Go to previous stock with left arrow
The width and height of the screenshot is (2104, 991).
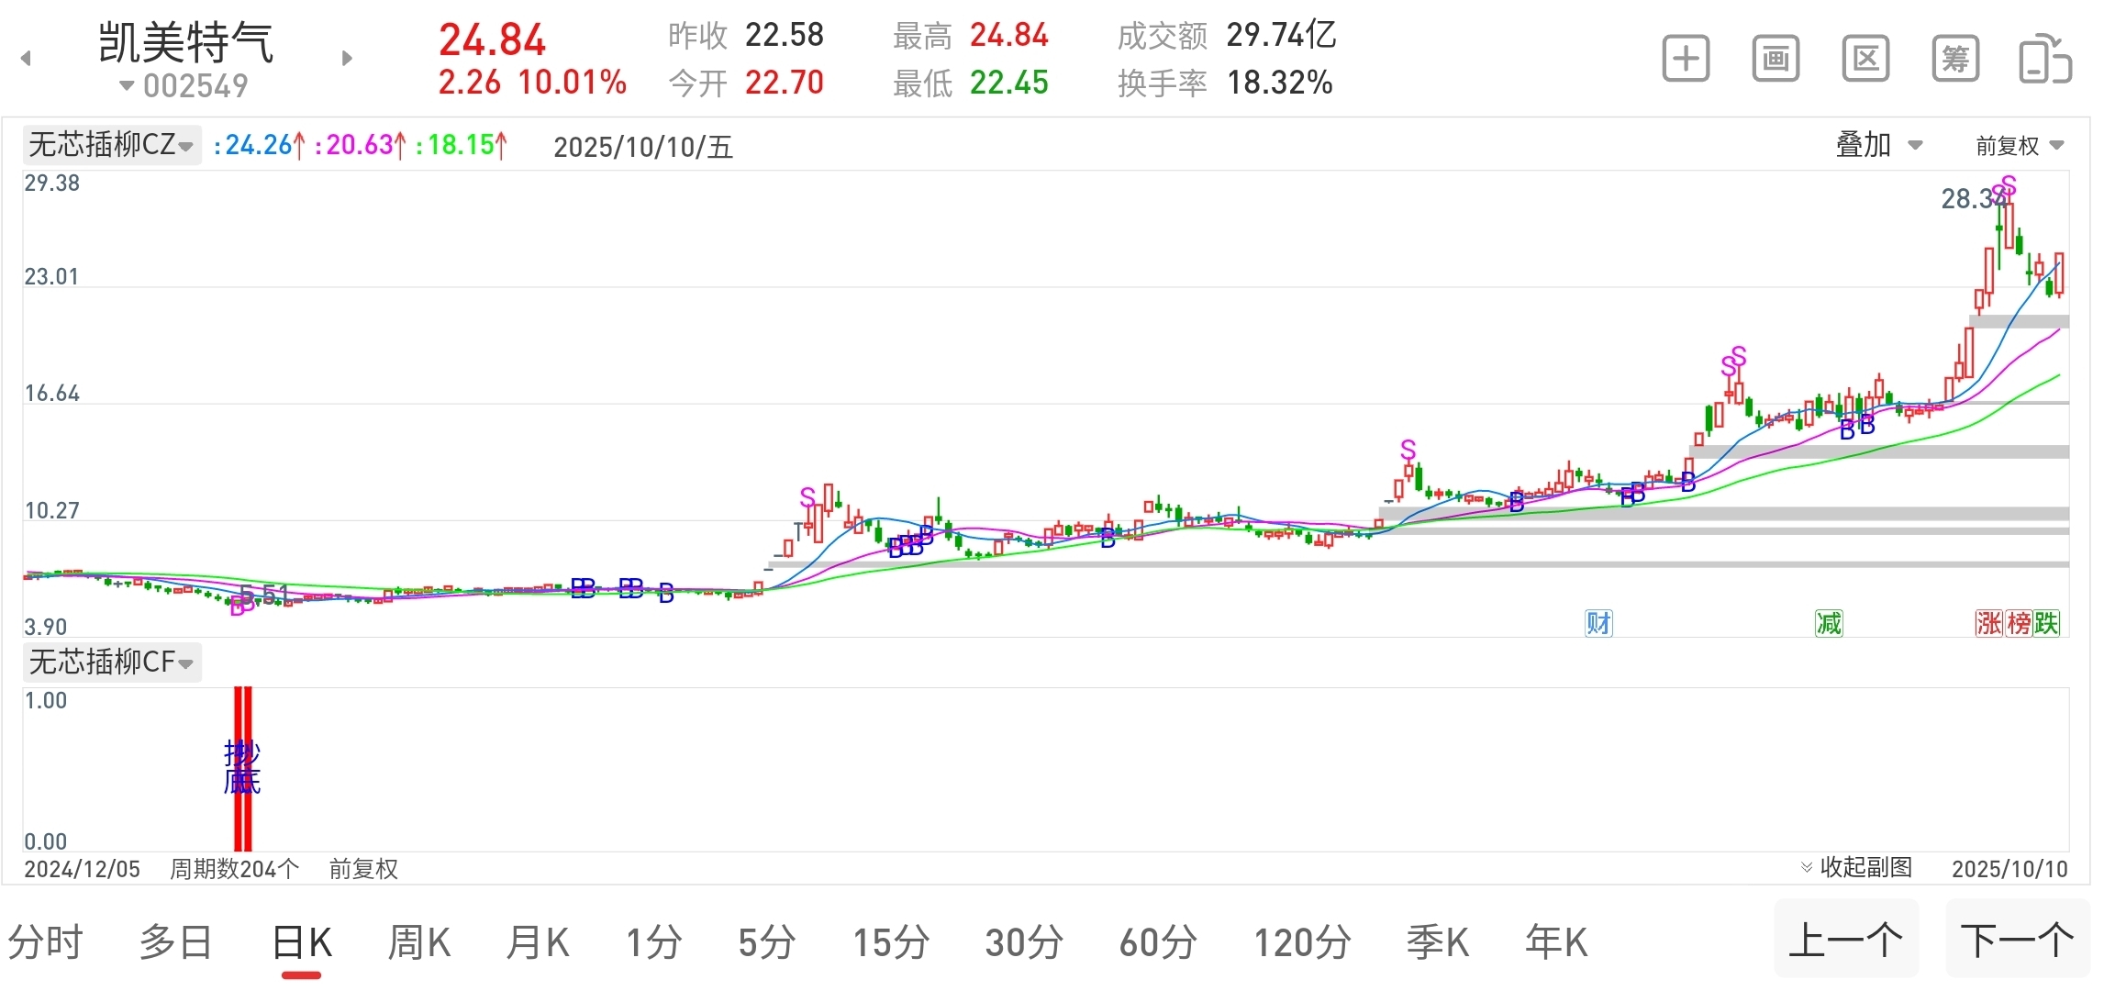[x=26, y=59]
